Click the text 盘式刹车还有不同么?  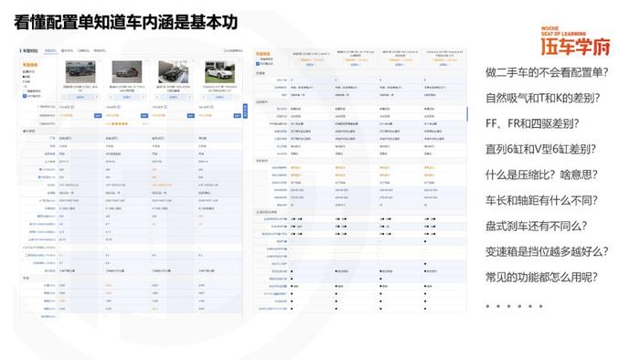click(536, 226)
